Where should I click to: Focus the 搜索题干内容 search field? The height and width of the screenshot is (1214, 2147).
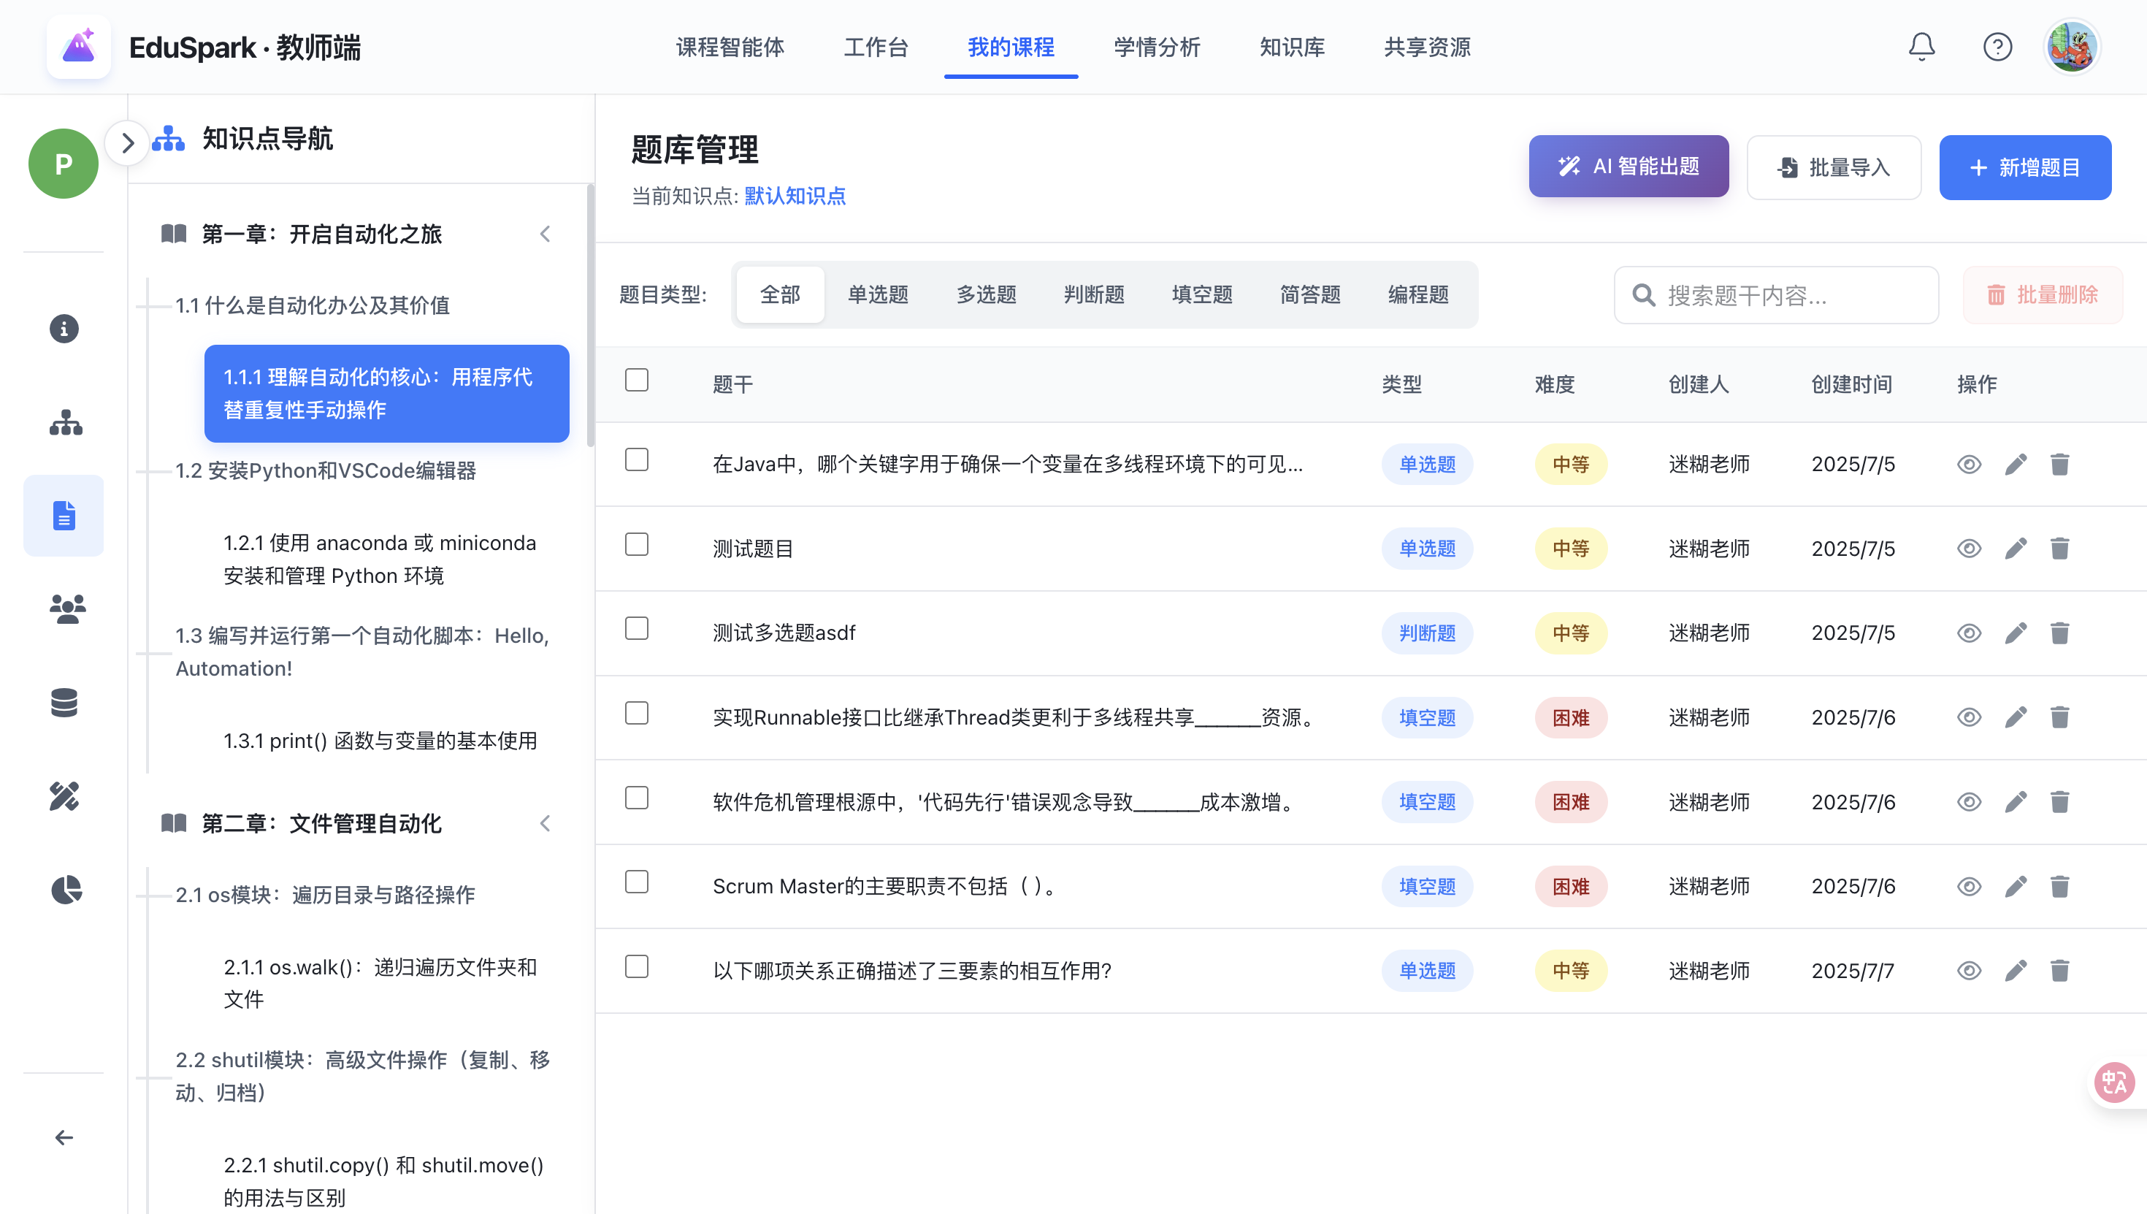coord(1776,295)
